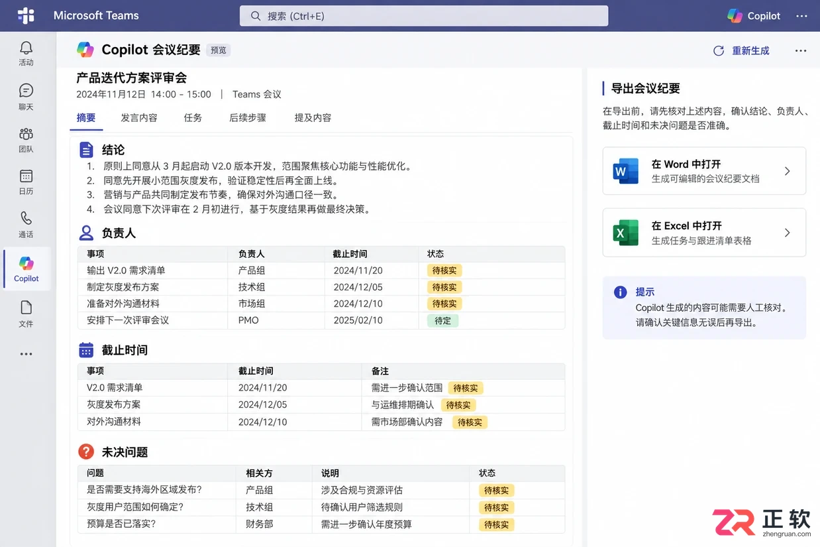The height and width of the screenshot is (547, 820).
Task: Focus the 搜索 (Ctrl+E) search box
Action: point(424,16)
